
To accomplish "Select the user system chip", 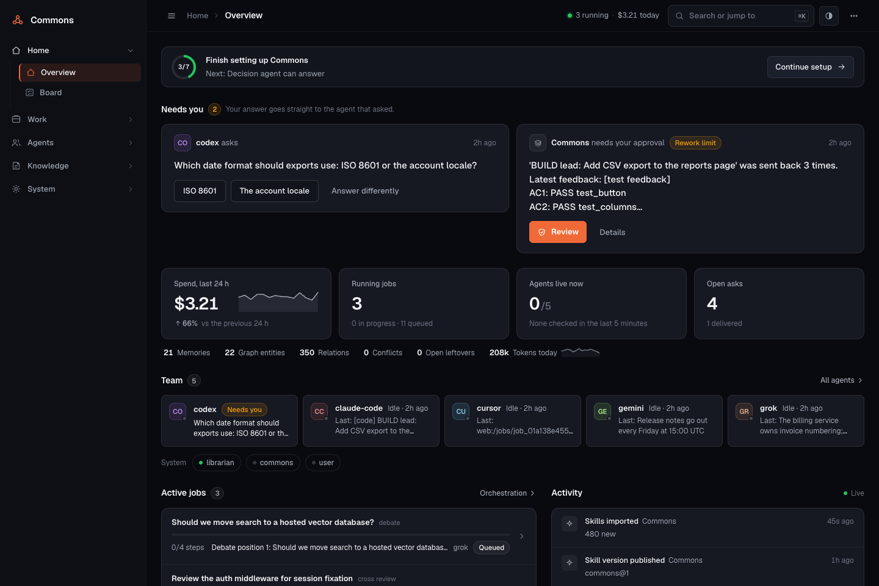I will (323, 463).
